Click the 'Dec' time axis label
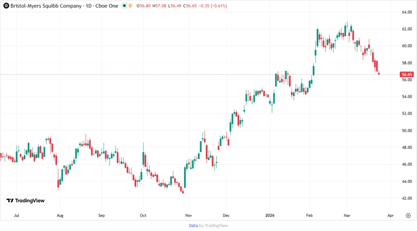 pos(226,215)
